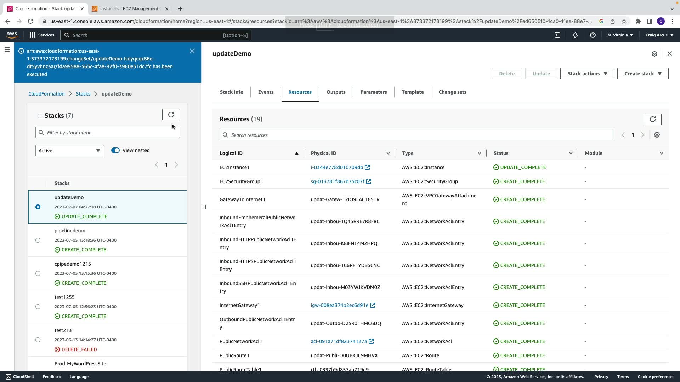
Task: Open resource table preferences gear
Action: pyautogui.click(x=657, y=135)
